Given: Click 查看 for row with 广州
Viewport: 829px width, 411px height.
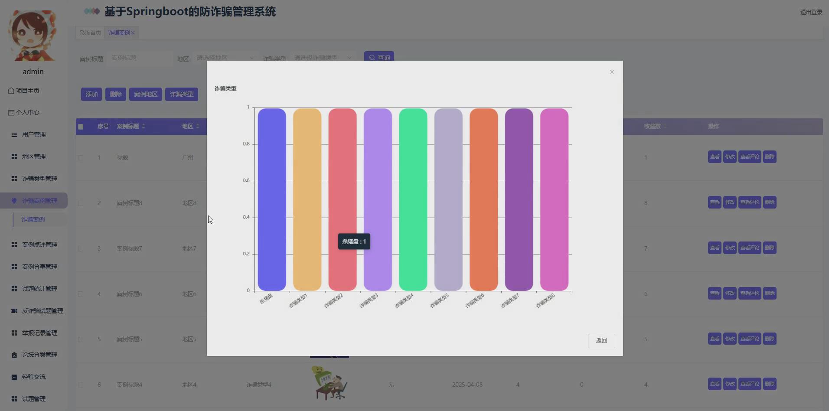Looking at the screenshot, I should coord(715,157).
